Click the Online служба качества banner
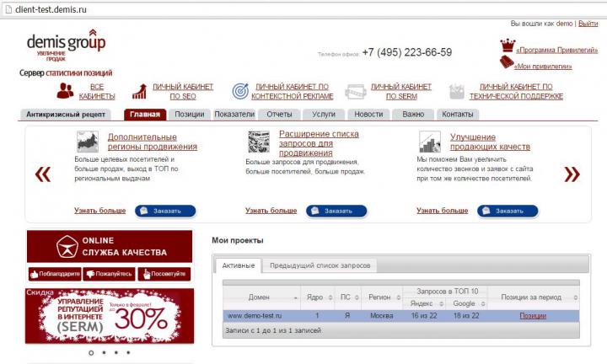 click(x=110, y=246)
